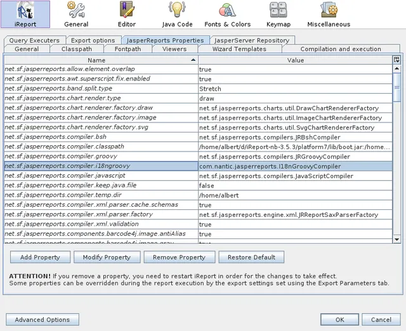Select the barcode4j.image.antiAlias property
The width and height of the screenshot is (406, 331).
[101, 234]
